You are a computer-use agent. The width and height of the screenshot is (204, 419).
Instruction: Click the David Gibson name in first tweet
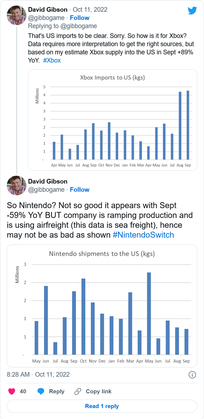pyautogui.click(x=48, y=10)
